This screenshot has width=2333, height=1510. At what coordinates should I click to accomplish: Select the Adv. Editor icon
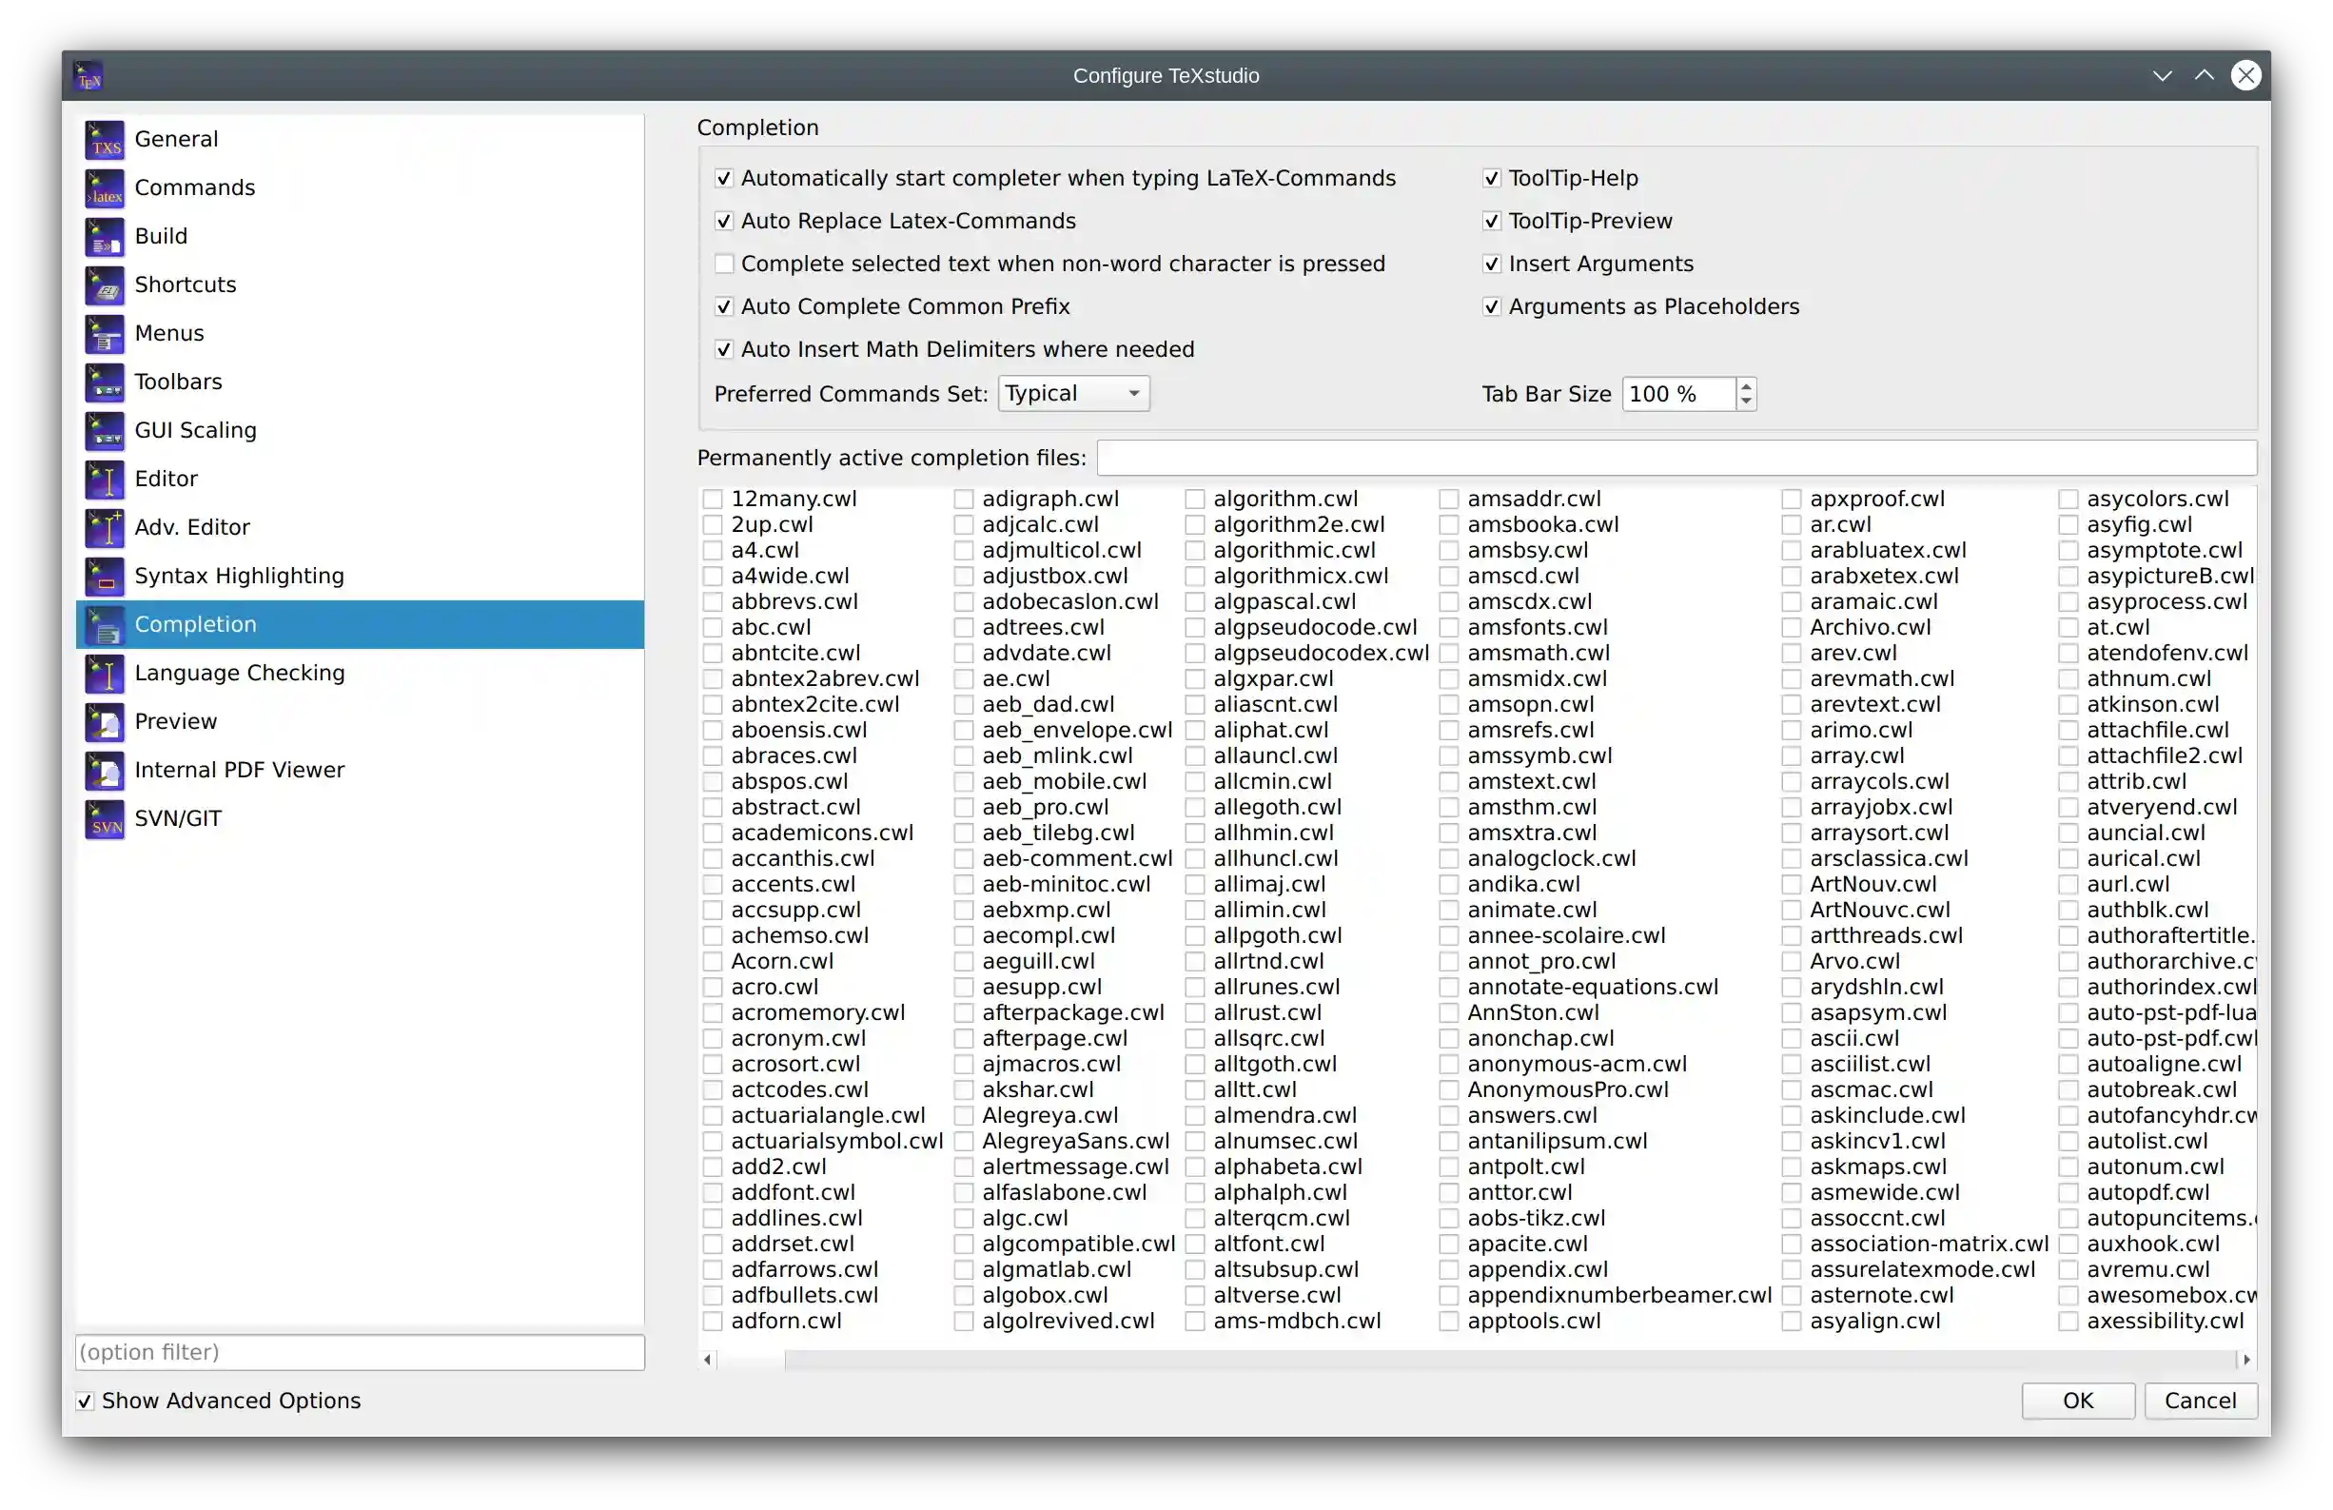pyautogui.click(x=104, y=526)
